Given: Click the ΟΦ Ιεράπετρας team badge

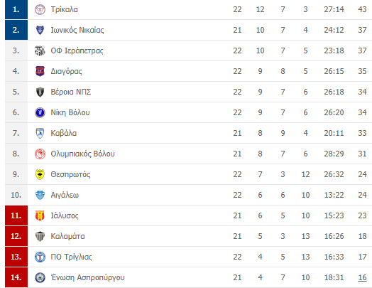Looking at the screenshot, I should (40, 50).
